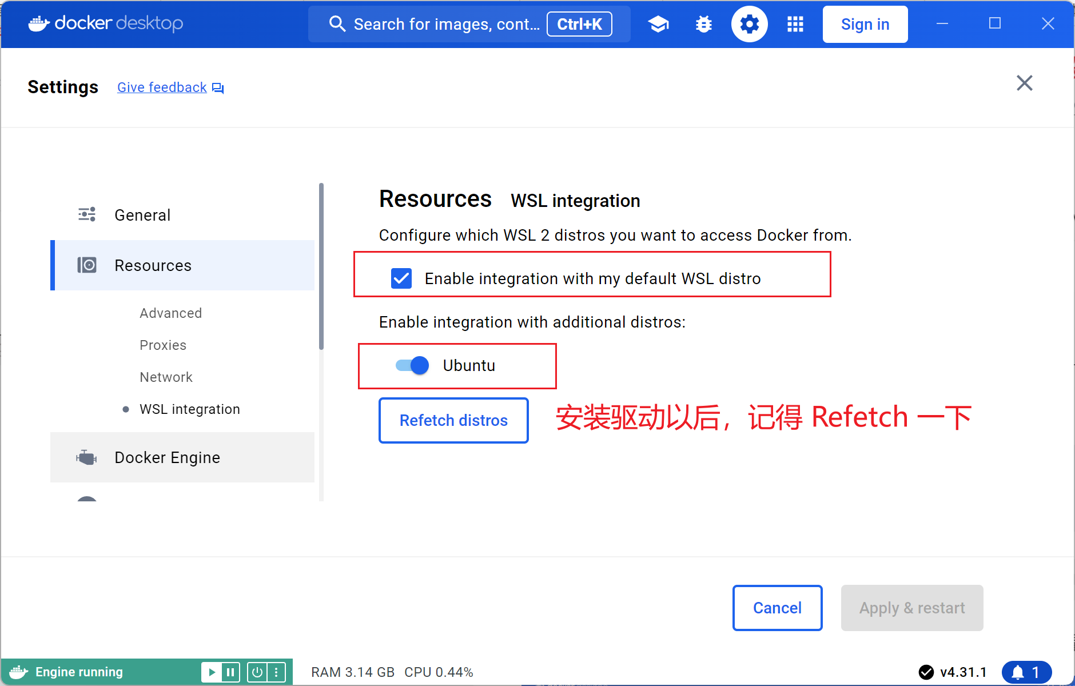Viewport: 1075px width, 686px height.
Task: Click Apply & restart button
Action: click(912, 608)
